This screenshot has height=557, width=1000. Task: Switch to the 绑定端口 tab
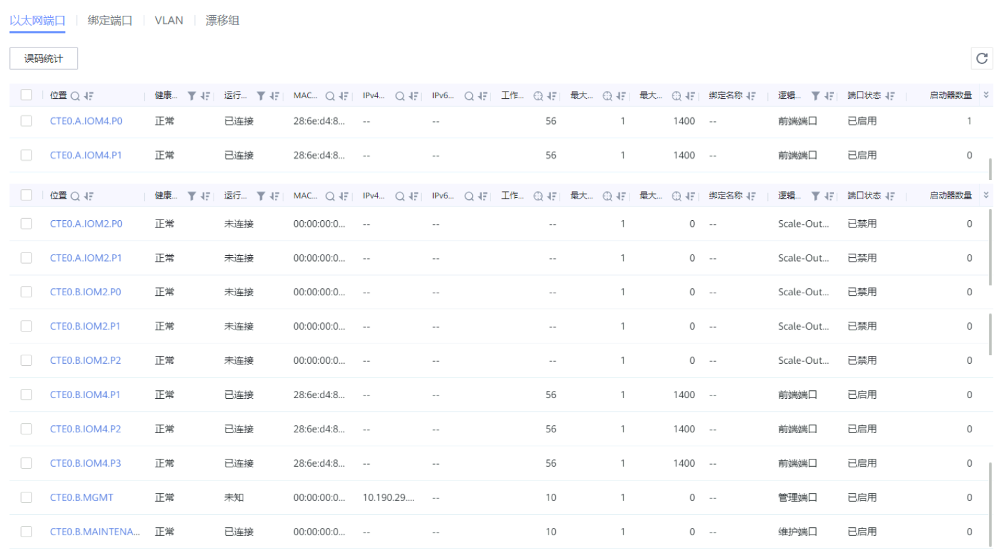109,20
